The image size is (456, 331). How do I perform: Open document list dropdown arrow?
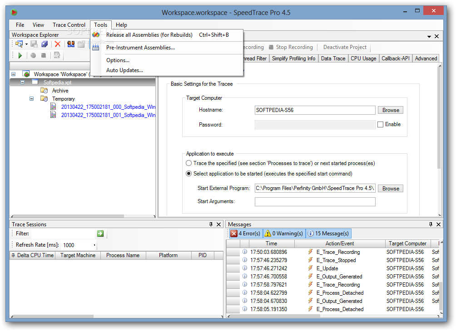click(429, 37)
